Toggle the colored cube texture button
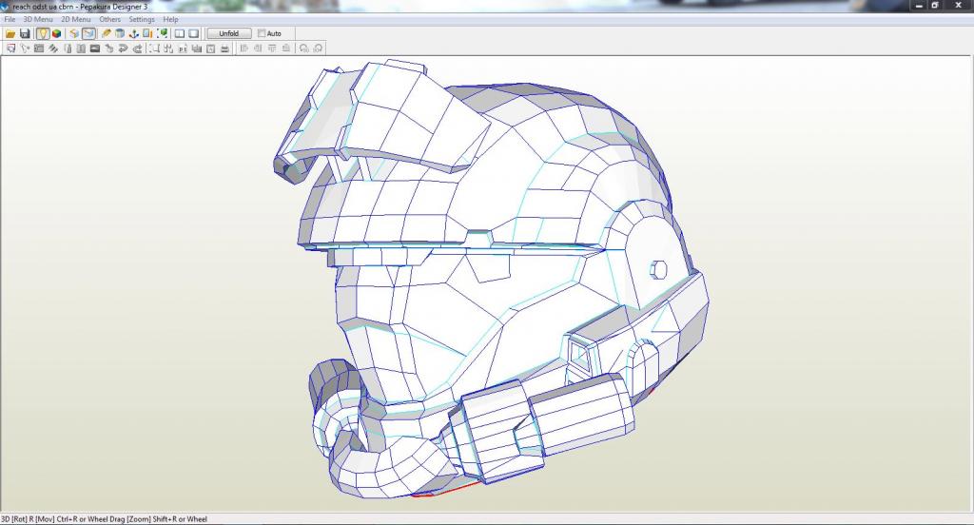974x525 pixels. [x=56, y=33]
